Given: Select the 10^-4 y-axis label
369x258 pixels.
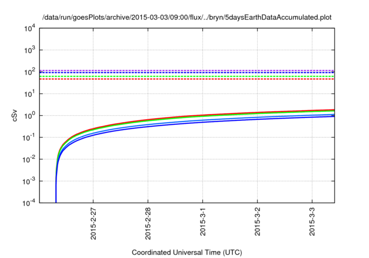Looking at the screenshot, I should pyautogui.click(x=29, y=203).
